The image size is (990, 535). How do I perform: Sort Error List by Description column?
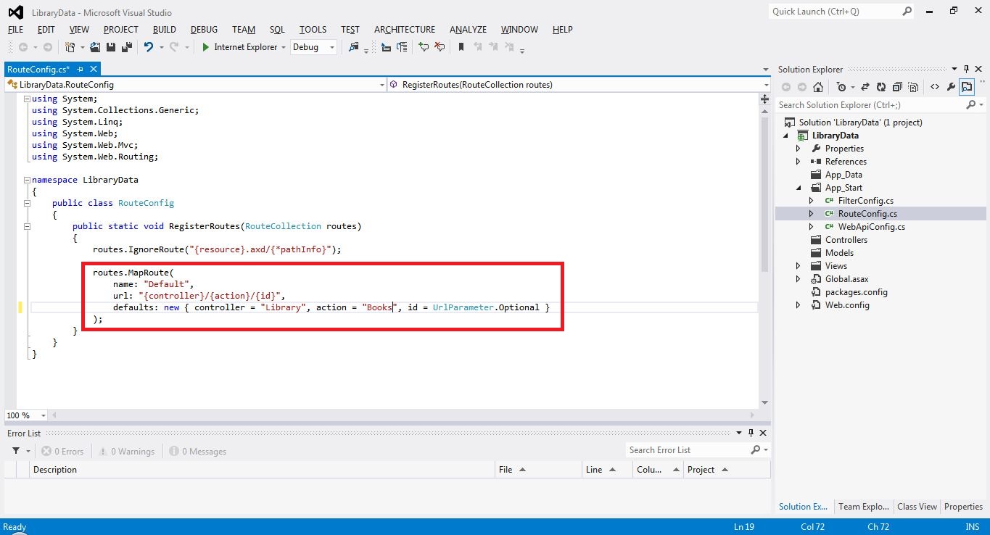(263, 470)
